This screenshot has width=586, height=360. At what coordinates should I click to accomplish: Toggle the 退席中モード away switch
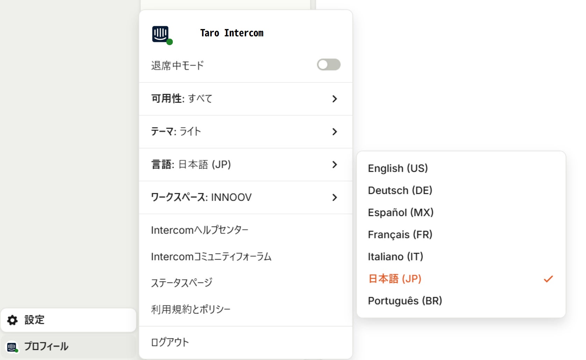coord(328,65)
